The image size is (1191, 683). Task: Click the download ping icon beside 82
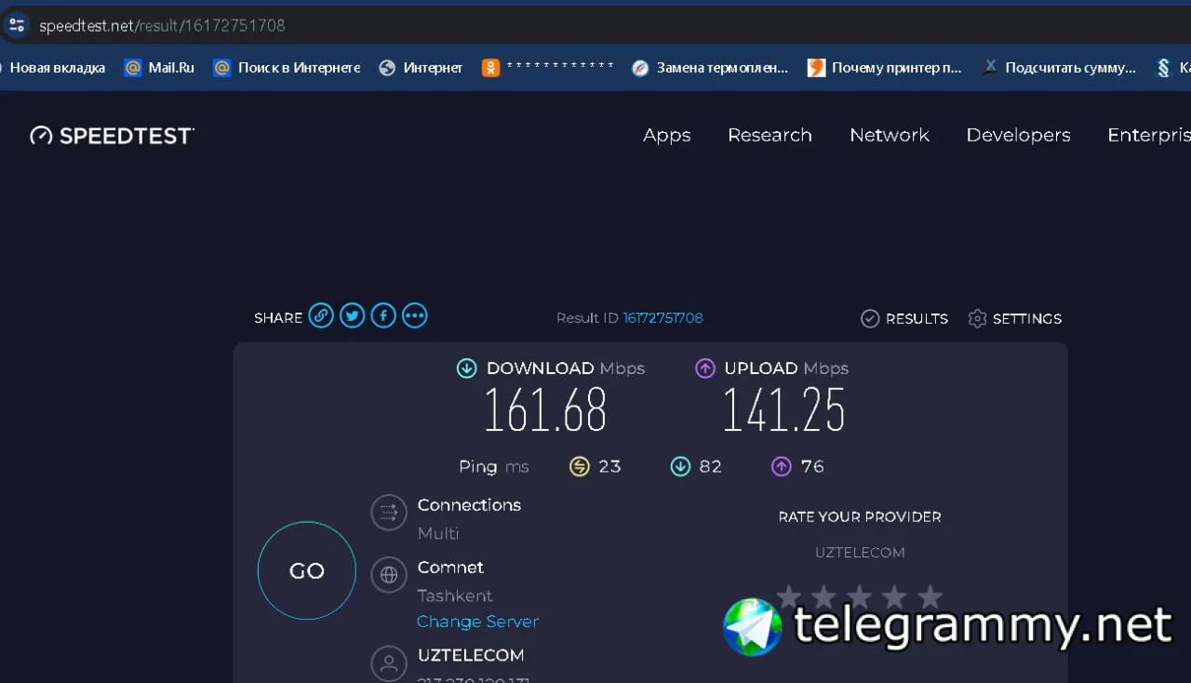tap(680, 466)
